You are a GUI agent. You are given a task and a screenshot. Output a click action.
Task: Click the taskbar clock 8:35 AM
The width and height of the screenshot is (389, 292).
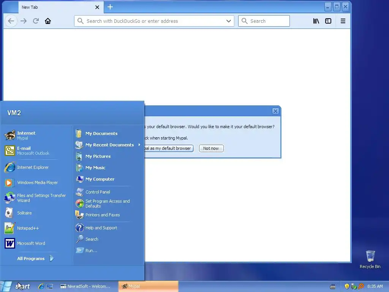(375, 286)
